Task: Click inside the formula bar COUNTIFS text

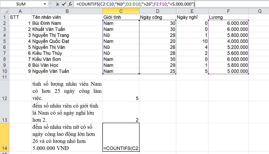Action: point(136,4)
